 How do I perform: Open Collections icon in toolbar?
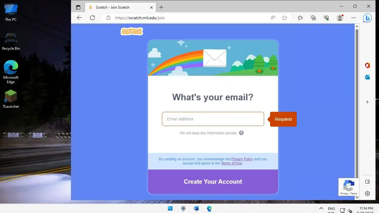(313, 18)
